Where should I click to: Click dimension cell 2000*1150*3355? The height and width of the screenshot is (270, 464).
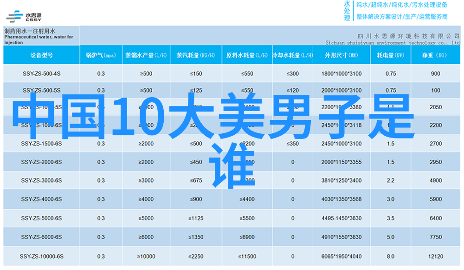pyautogui.click(x=342, y=162)
